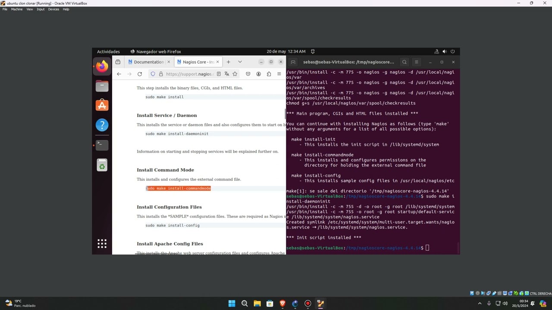Open Firefox recent browsing view icon
This screenshot has height=310, width=552.
[118, 62]
